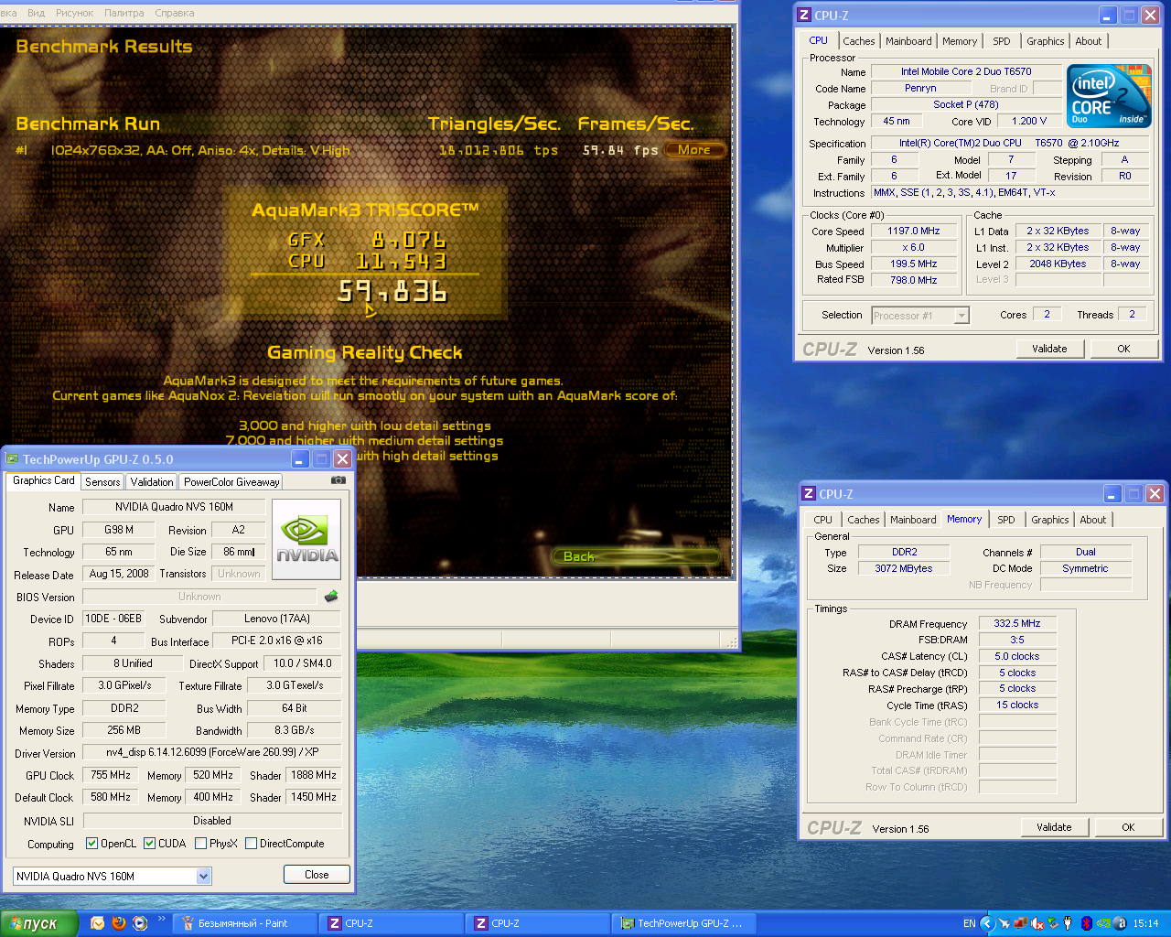The image size is (1171, 937).
Task: Expand hidden tray icons with the arrow
Action: (987, 923)
